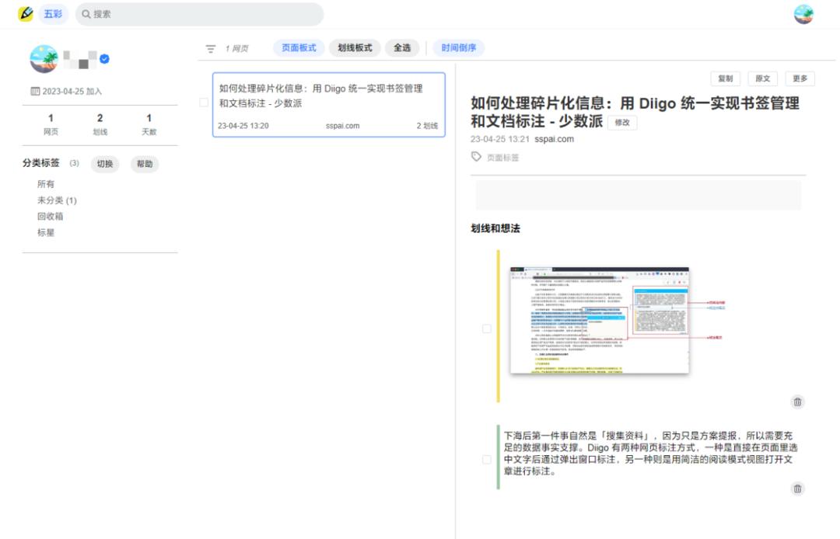Open the highlighted screenshot thumbnail
The width and height of the screenshot is (840, 539).
click(600, 320)
